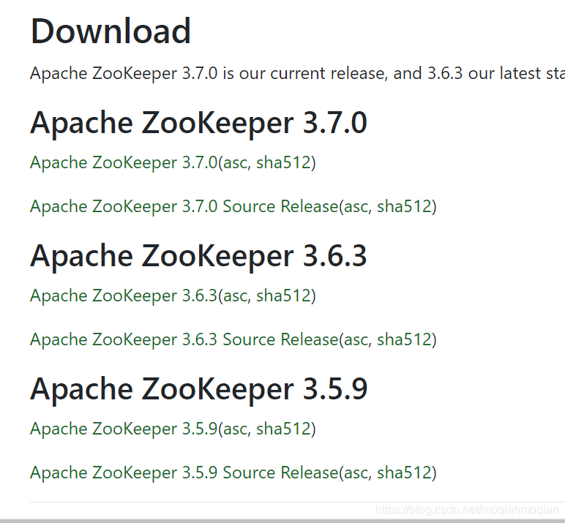The image size is (565, 523).
Task: Open the sha512 link for ZooKeeper 3.5.9
Action: (x=283, y=429)
